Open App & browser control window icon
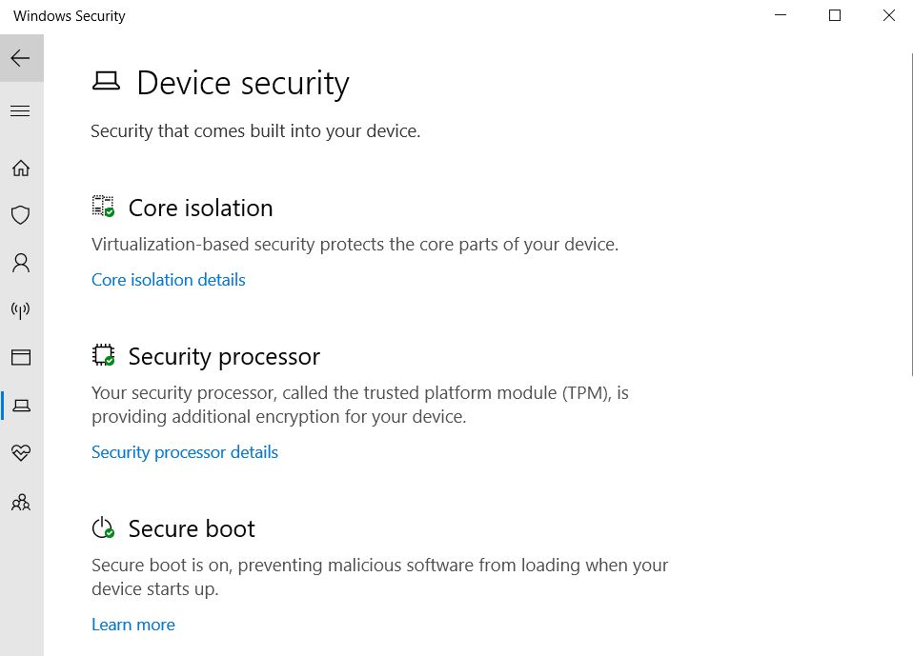The height and width of the screenshot is (656, 913). click(x=21, y=357)
